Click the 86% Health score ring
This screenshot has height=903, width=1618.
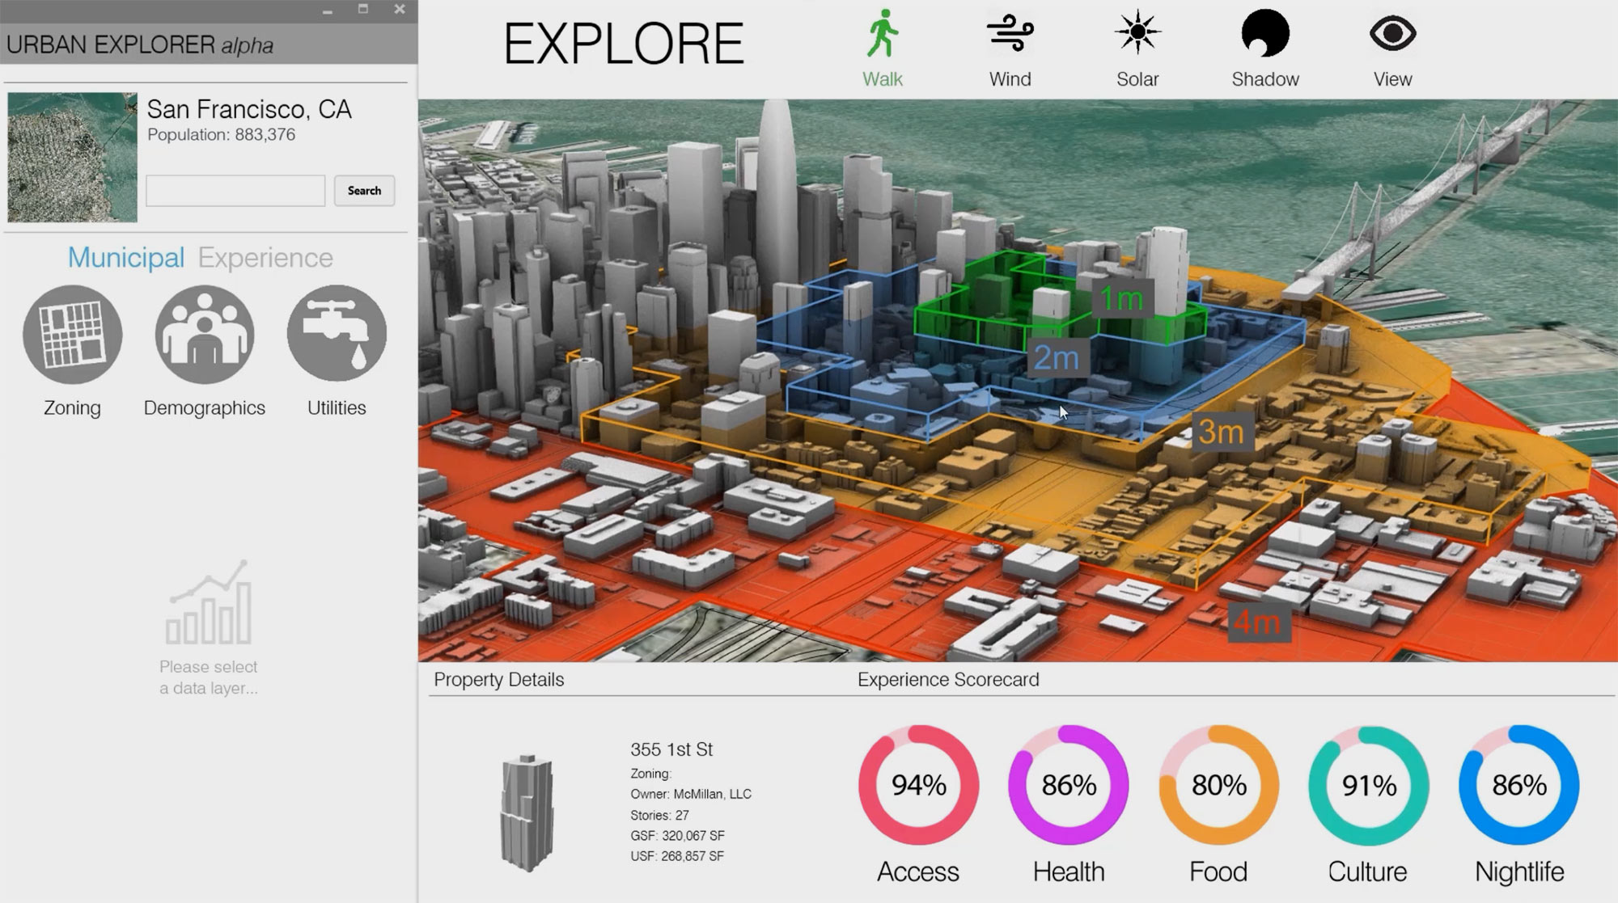point(1069,785)
